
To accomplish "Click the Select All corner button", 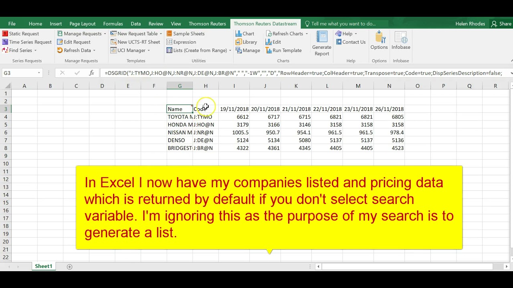I will click(x=6, y=86).
